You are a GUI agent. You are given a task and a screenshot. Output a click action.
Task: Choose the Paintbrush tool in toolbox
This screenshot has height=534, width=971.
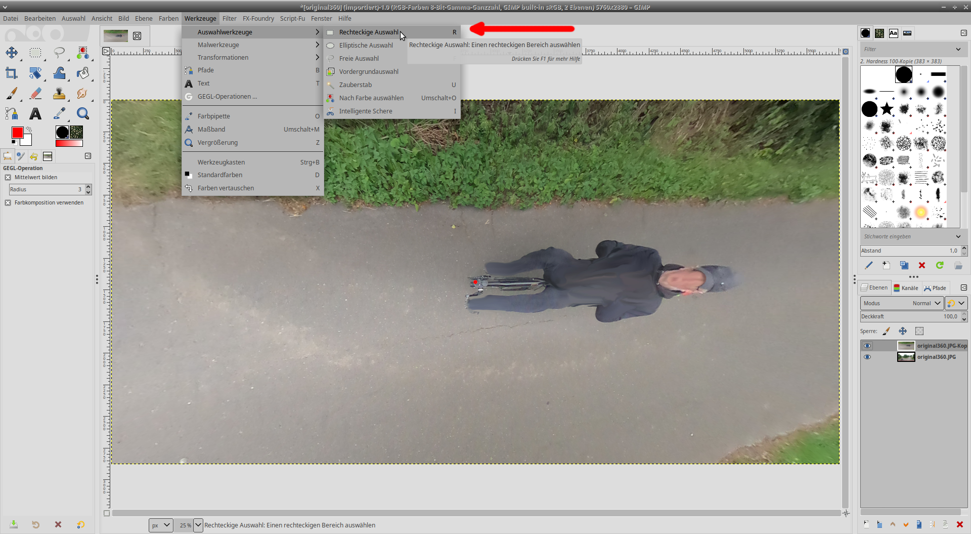(11, 94)
